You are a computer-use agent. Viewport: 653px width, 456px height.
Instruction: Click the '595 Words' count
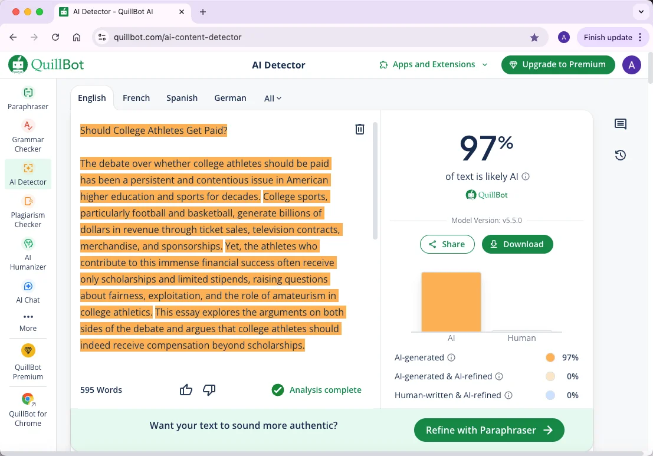tap(101, 390)
